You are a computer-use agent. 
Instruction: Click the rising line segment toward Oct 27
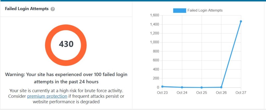[231, 54]
